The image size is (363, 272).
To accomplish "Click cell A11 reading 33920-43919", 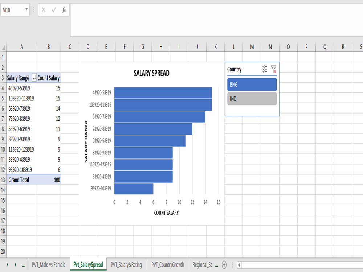I will pos(21,159).
